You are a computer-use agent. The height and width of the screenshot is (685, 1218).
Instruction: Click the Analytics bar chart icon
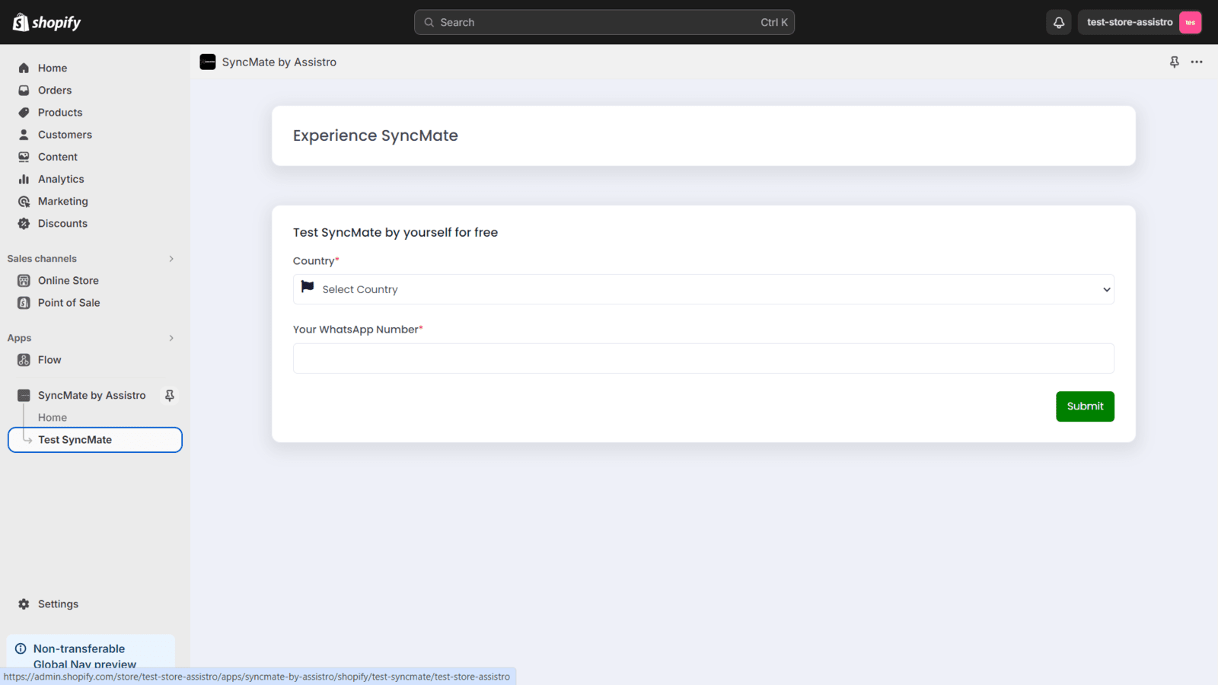(24, 180)
